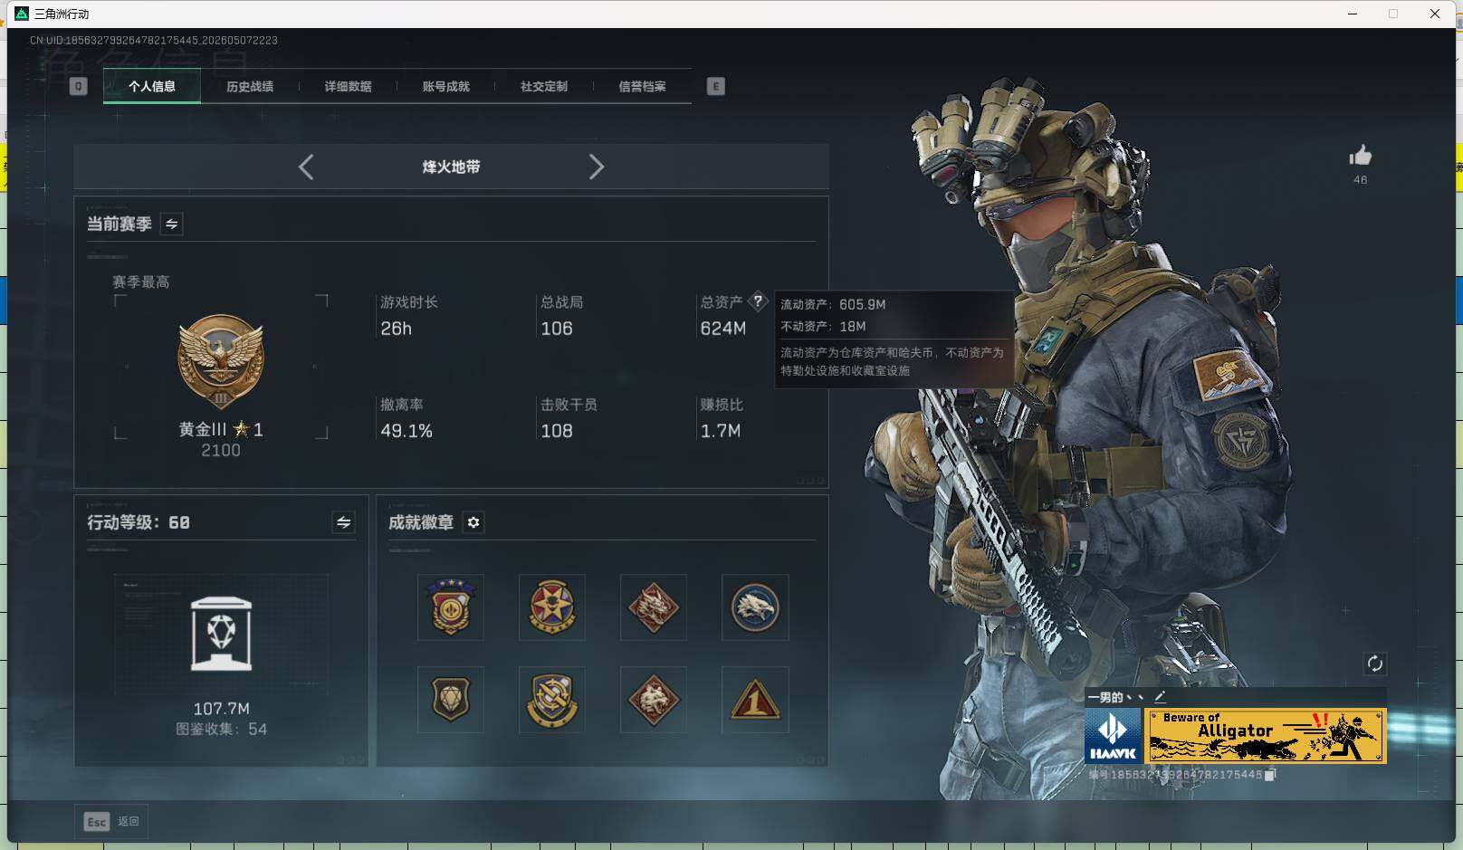Select the triangle number 1 badge
This screenshot has width=1463, height=850.
point(755,700)
